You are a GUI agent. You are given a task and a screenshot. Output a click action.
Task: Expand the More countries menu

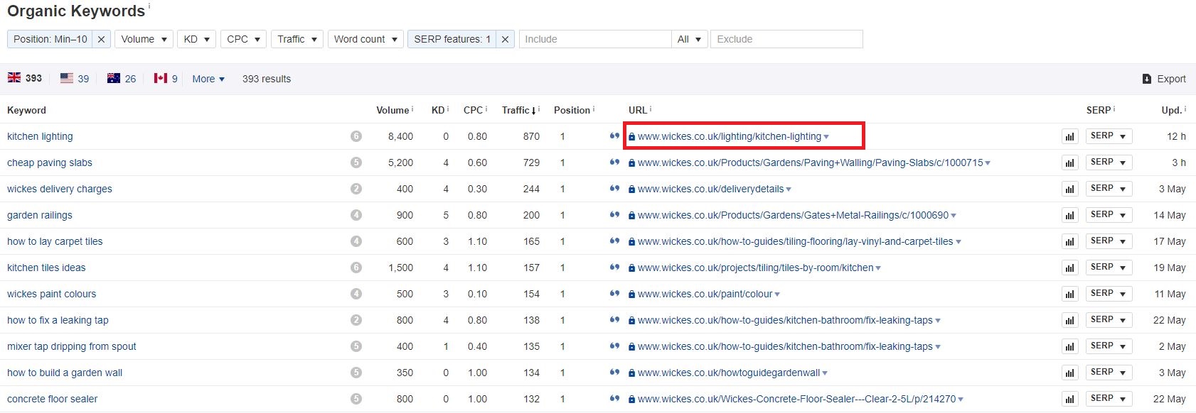click(208, 79)
